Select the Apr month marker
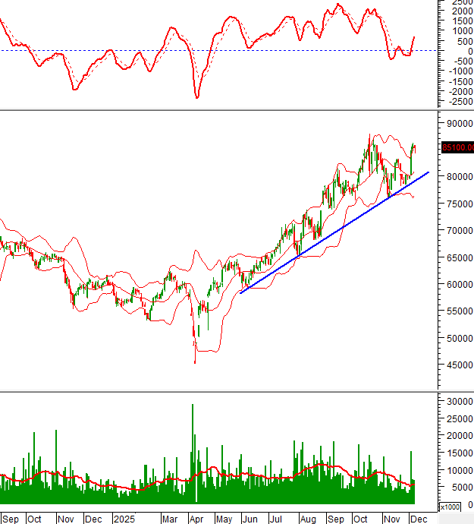The width and height of the screenshot is (474, 524). (196, 519)
